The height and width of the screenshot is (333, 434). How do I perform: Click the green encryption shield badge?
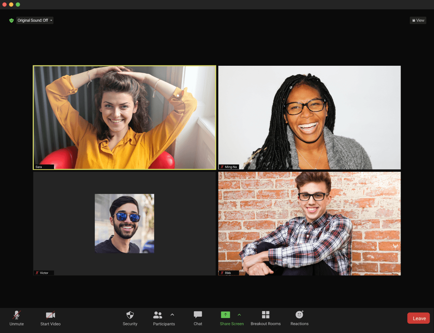pyautogui.click(x=11, y=20)
